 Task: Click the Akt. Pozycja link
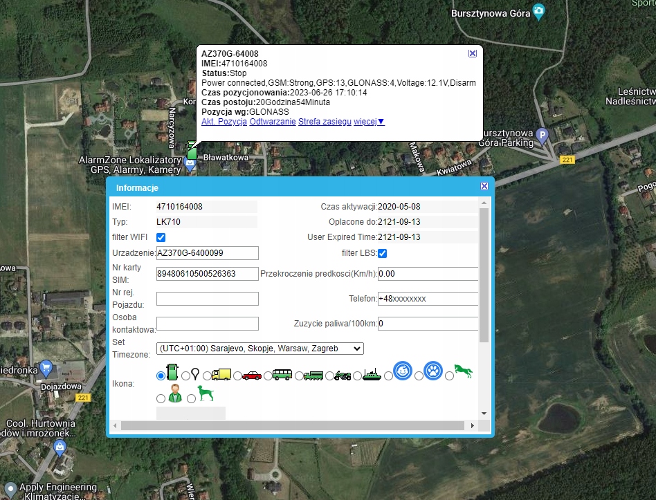[224, 122]
